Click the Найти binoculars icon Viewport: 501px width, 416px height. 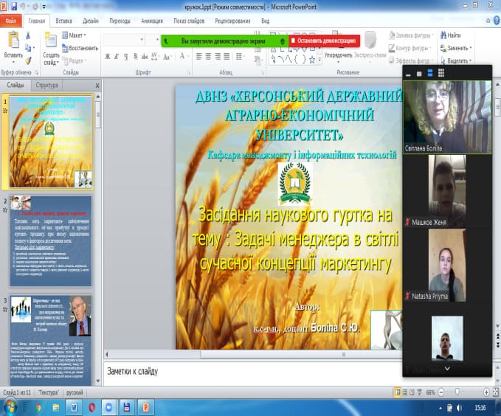point(443,35)
